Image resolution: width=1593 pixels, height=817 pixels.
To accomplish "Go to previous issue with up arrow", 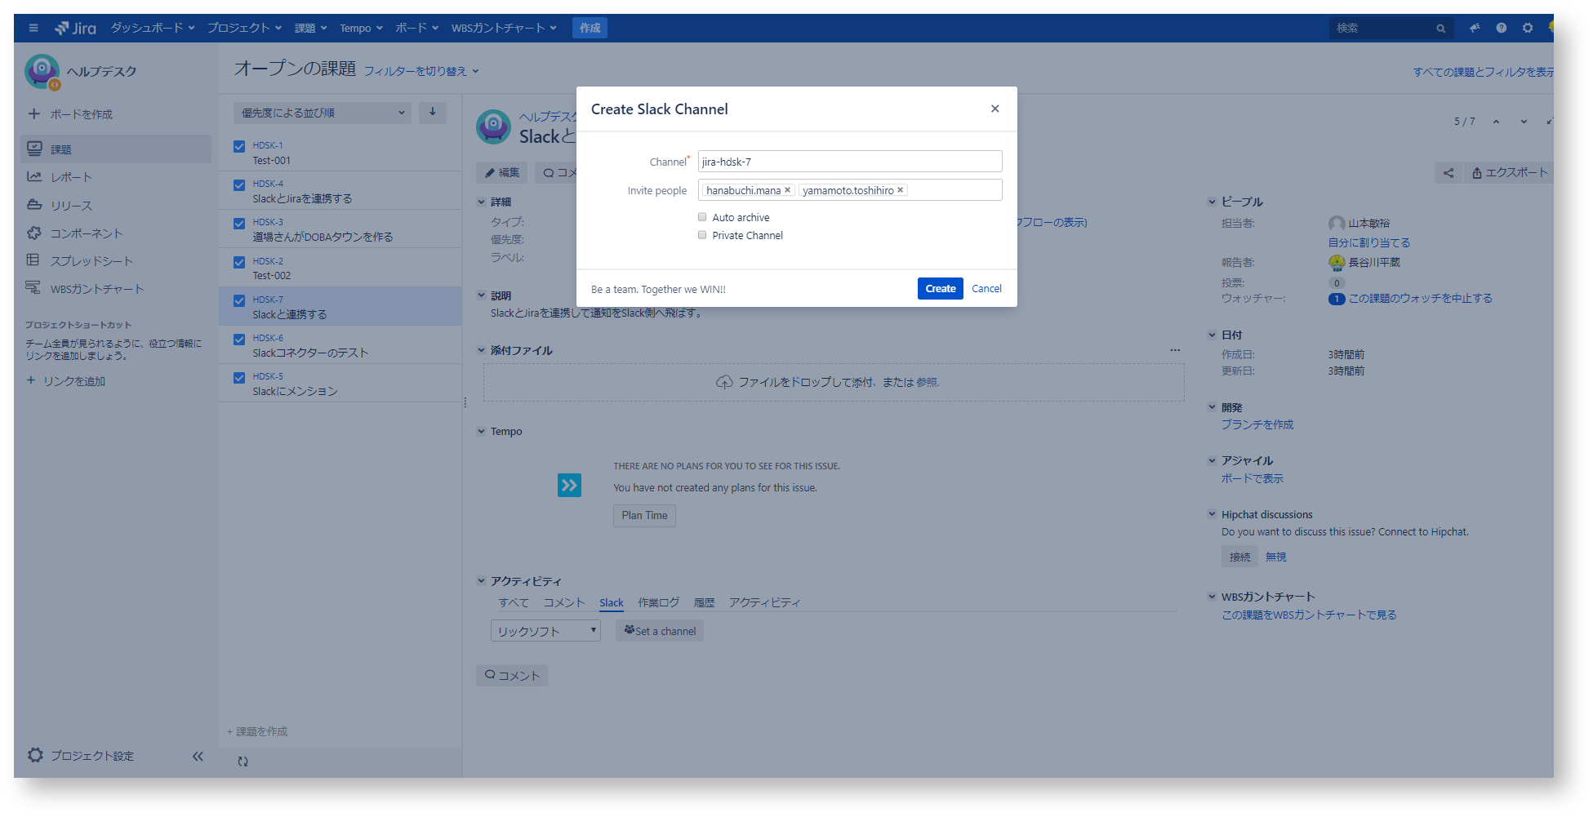I will (1496, 122).
